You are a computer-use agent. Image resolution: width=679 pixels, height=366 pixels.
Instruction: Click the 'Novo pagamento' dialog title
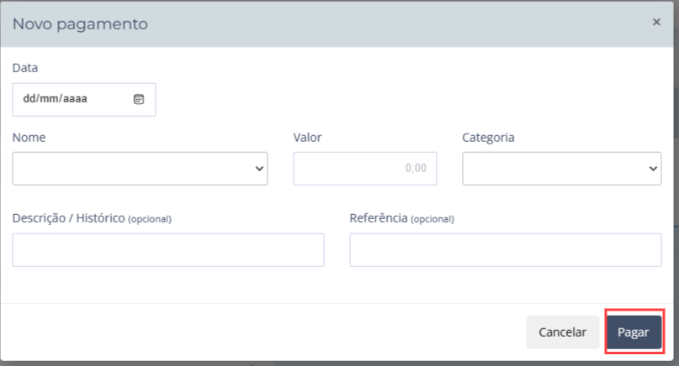80,24
